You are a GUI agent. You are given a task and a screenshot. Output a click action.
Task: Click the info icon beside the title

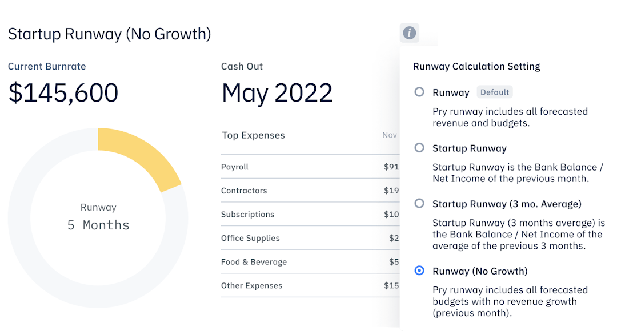tap(410, 33)
